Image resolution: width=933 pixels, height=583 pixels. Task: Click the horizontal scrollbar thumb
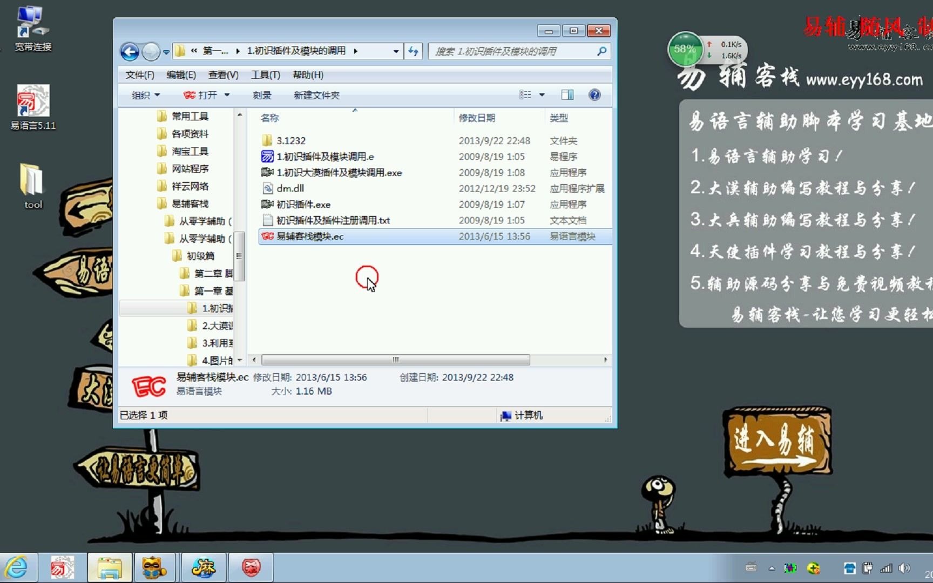(395, 360)
